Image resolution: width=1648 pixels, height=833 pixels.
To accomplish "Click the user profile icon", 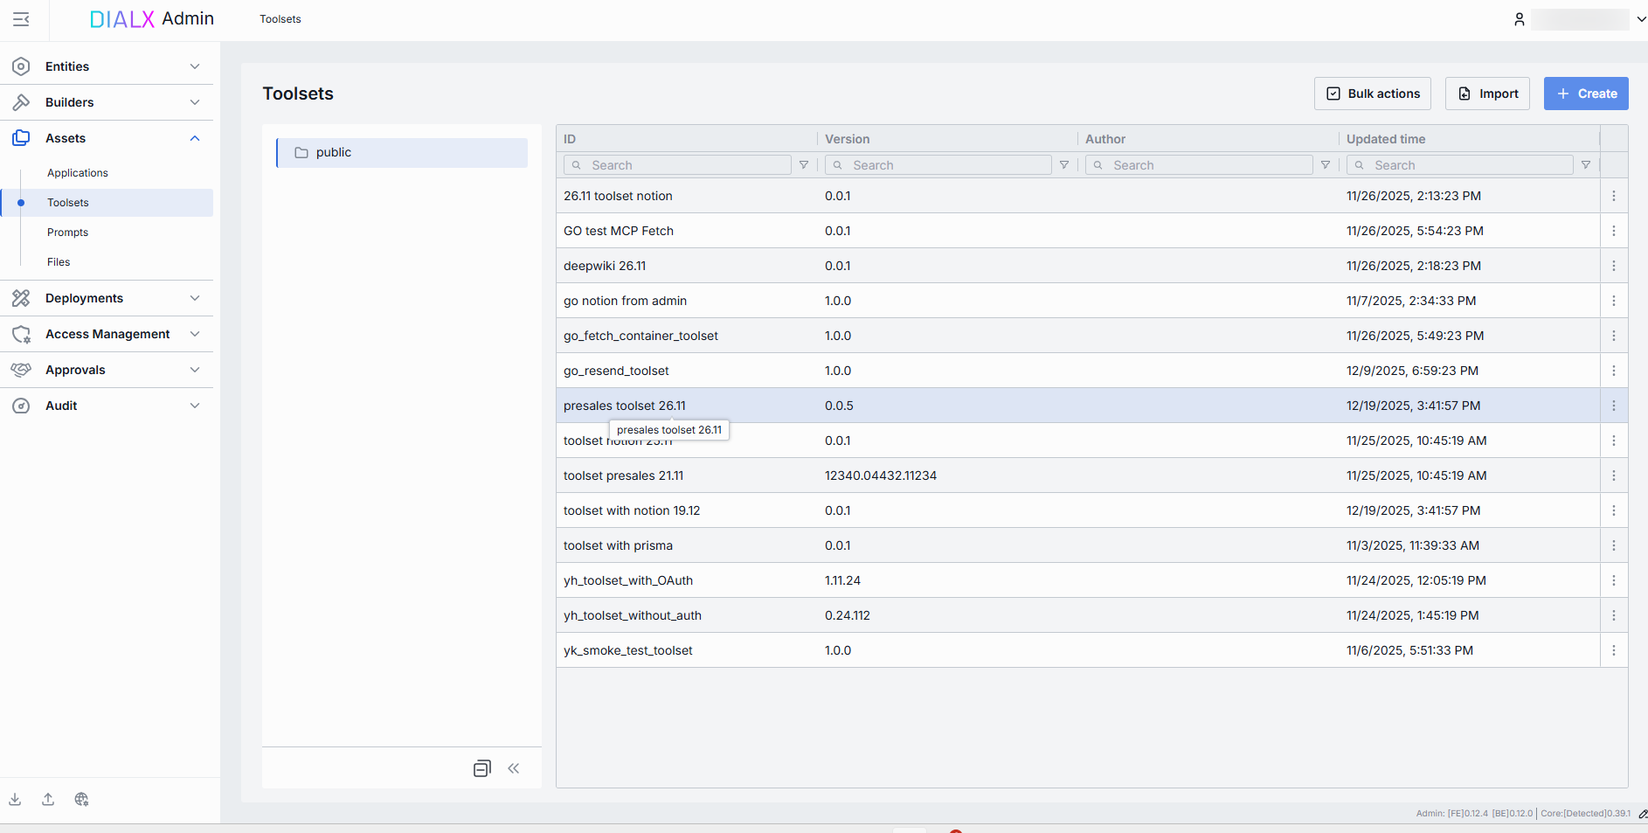I will (x=1520, y=19).
